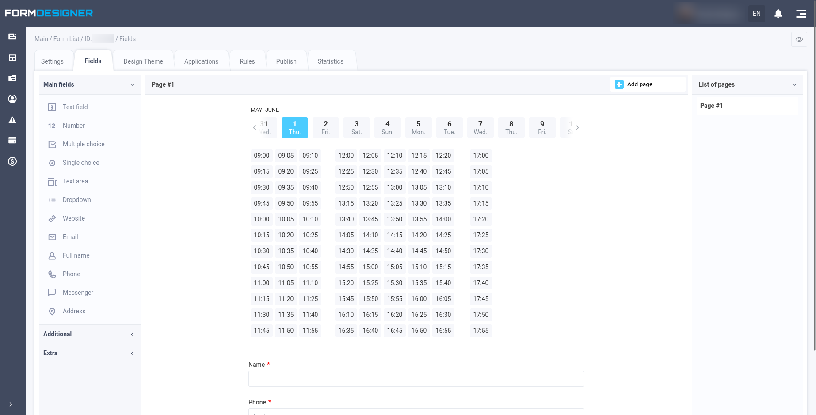Show previous dates in calendar
Viewport: 816px width, 415px height.
(255, 128)
